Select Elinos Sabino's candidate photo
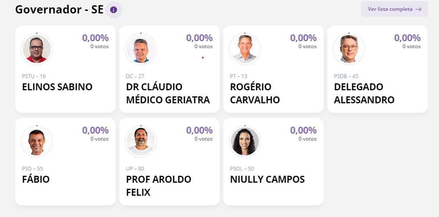The height and width of the screenshot is (217, 439). coord(37,49)
